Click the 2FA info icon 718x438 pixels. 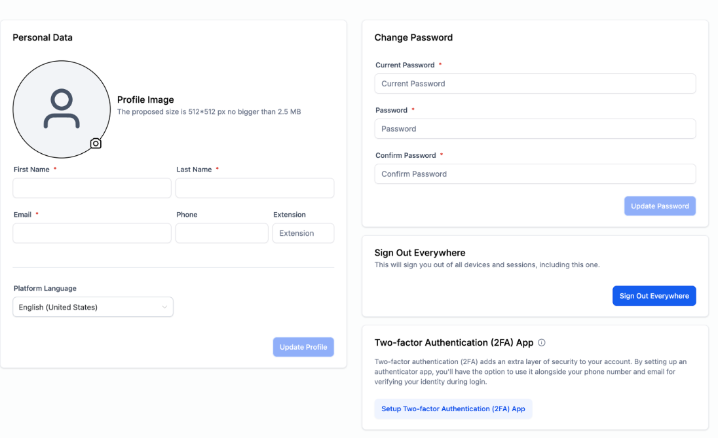[541, 343]
